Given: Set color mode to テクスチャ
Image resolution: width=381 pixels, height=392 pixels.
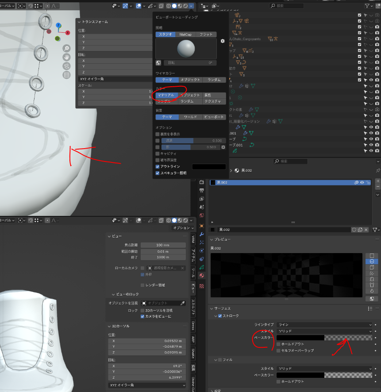Looking at the screenshot, I should [214, 101].
